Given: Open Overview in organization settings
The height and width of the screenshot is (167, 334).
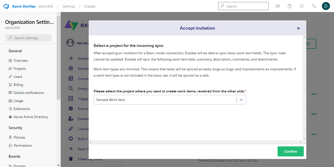Looking at the screenshot, I should coord(21,61).
